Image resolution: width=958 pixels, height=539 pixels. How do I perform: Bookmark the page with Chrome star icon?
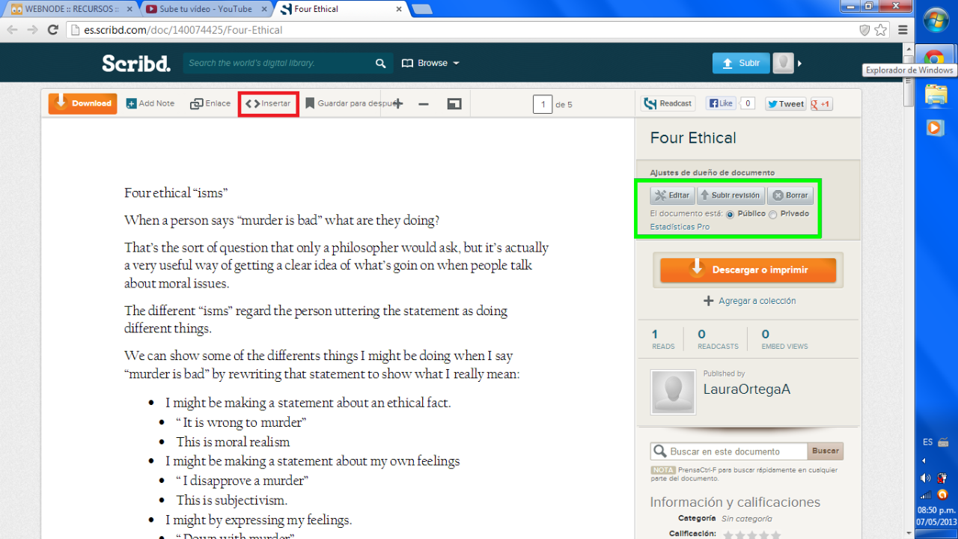(881, 30)
